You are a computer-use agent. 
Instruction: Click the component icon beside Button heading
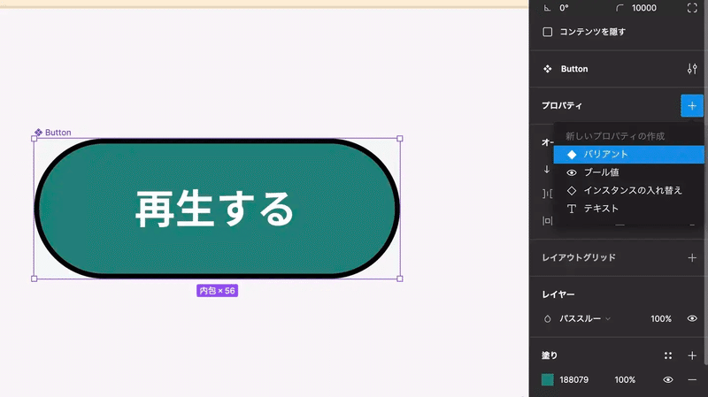tap(547, 69)
